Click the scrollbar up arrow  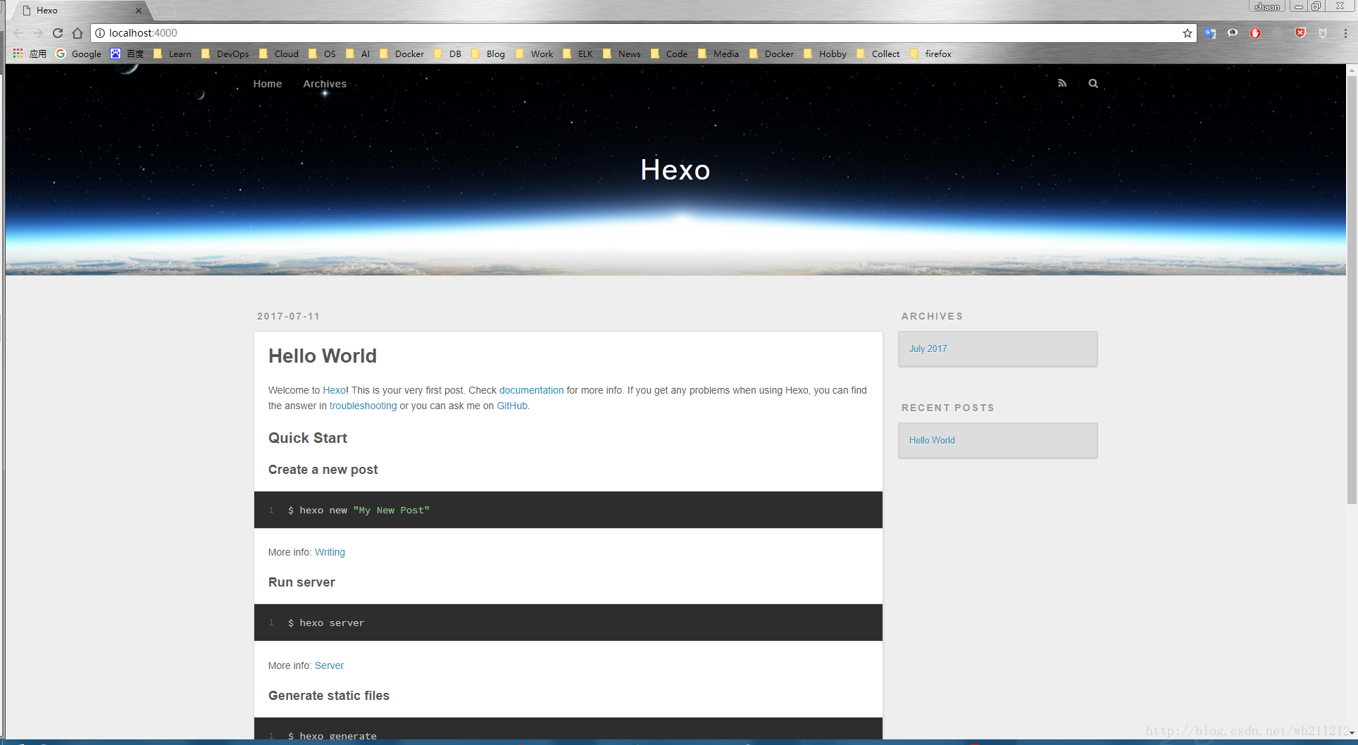[1352, 70]
